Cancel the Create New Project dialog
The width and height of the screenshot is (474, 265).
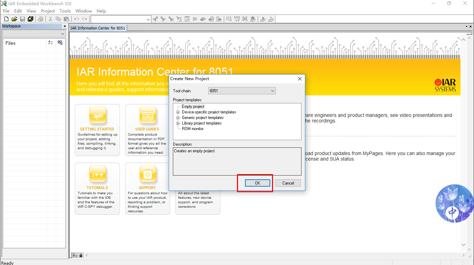(288, 183)
